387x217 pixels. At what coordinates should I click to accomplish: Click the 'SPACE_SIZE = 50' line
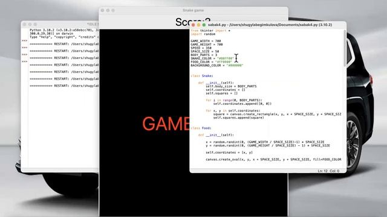(204, 51)
